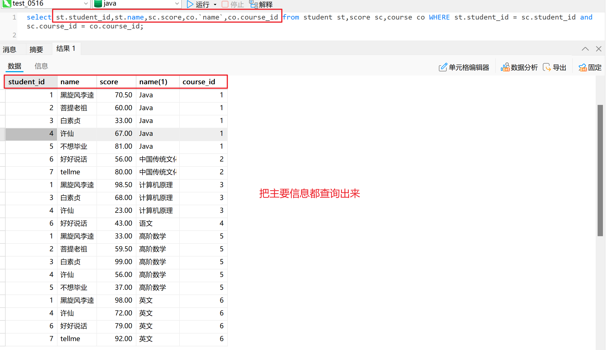Screen dimensions: 606x350
Task: Open the cell editor pencil icon
Action: (x=443, y=67)
